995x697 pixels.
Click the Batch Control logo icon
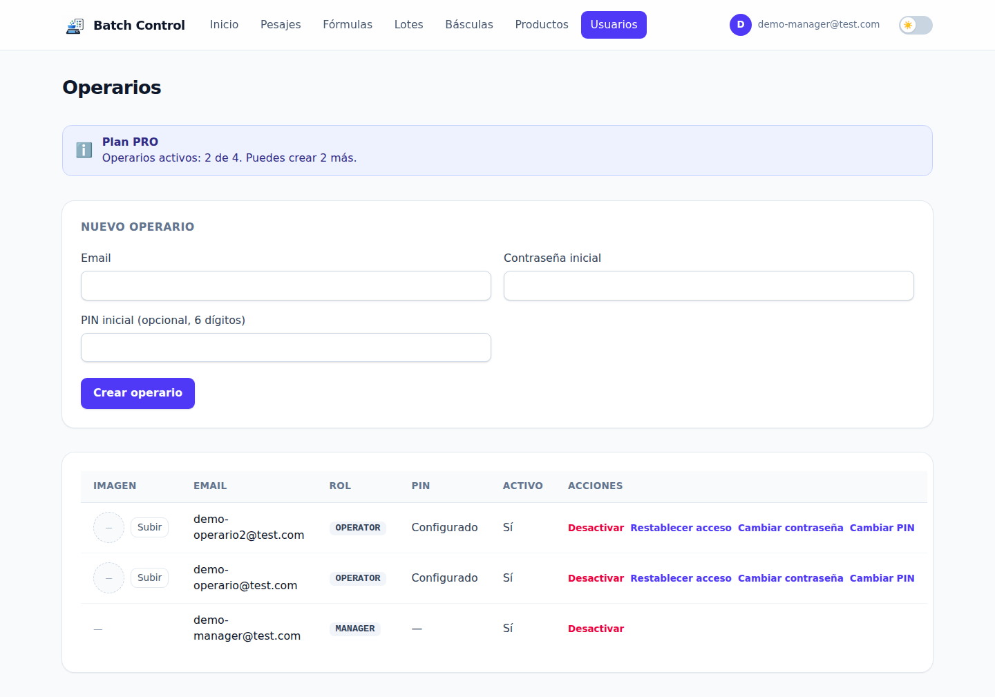[75, 26]
